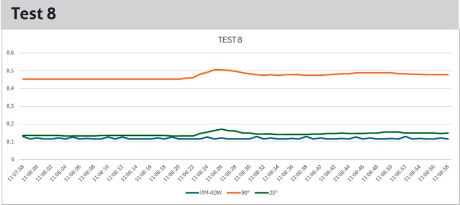This screenshot has height=205, width=460.
Task: Click the 0,4 y-axis label
Action: [x=10, y=88]
